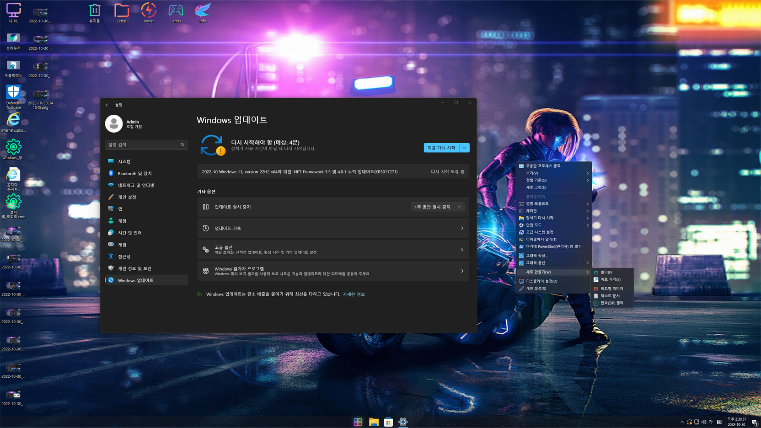Click 터미널에서 열기(T)
The image size is (761, 428).
pyautogui.click(x=554, y=239)
